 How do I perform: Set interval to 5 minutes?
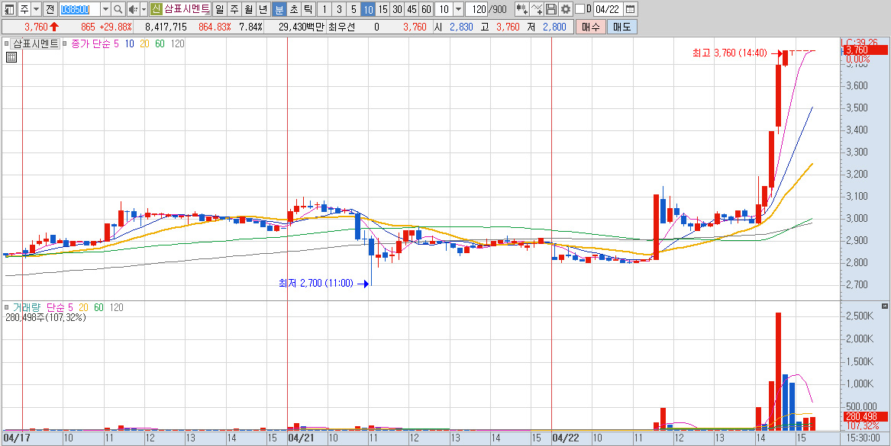(353, 9)
